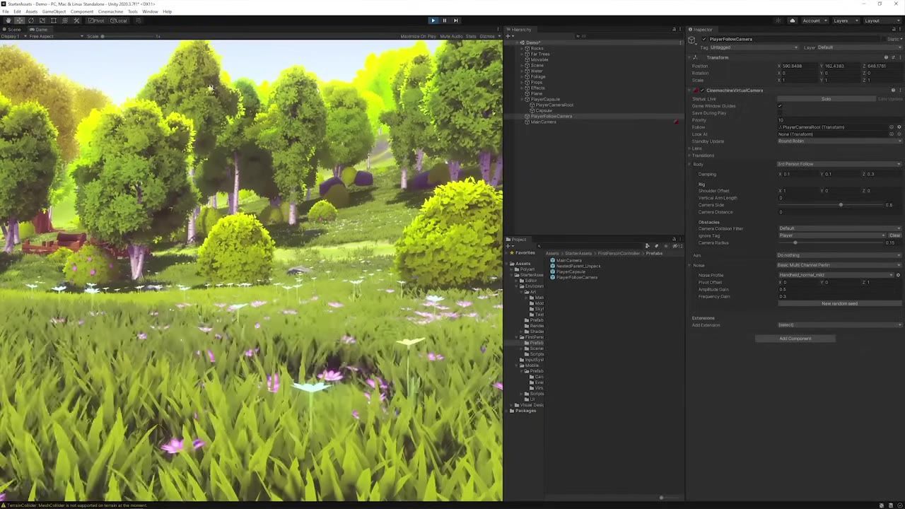Open the Standby Update Round Robin dropdown

click(x=839, y=141)
